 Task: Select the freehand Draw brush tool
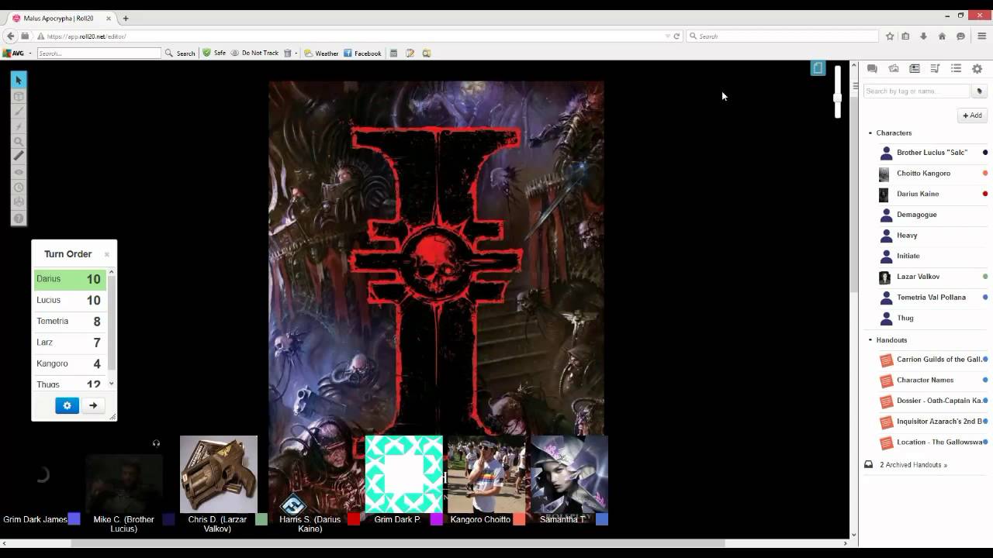(x=19, y=111)
